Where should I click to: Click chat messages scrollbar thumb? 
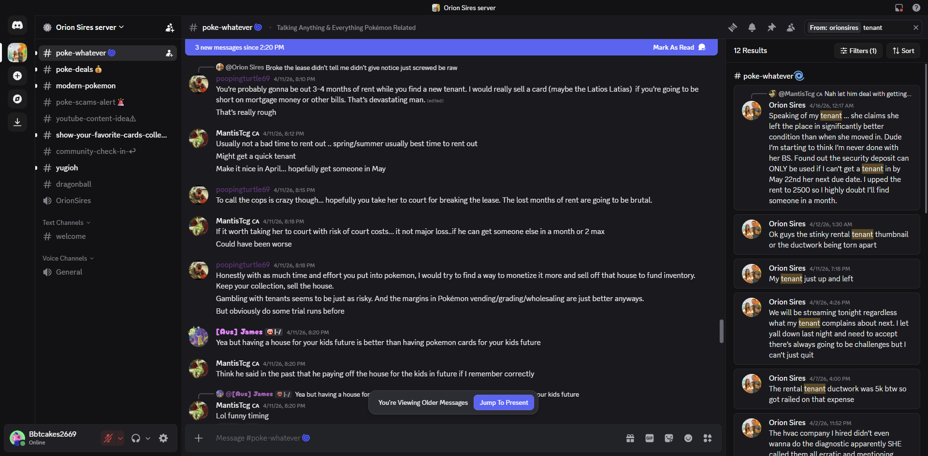[721, 331]
